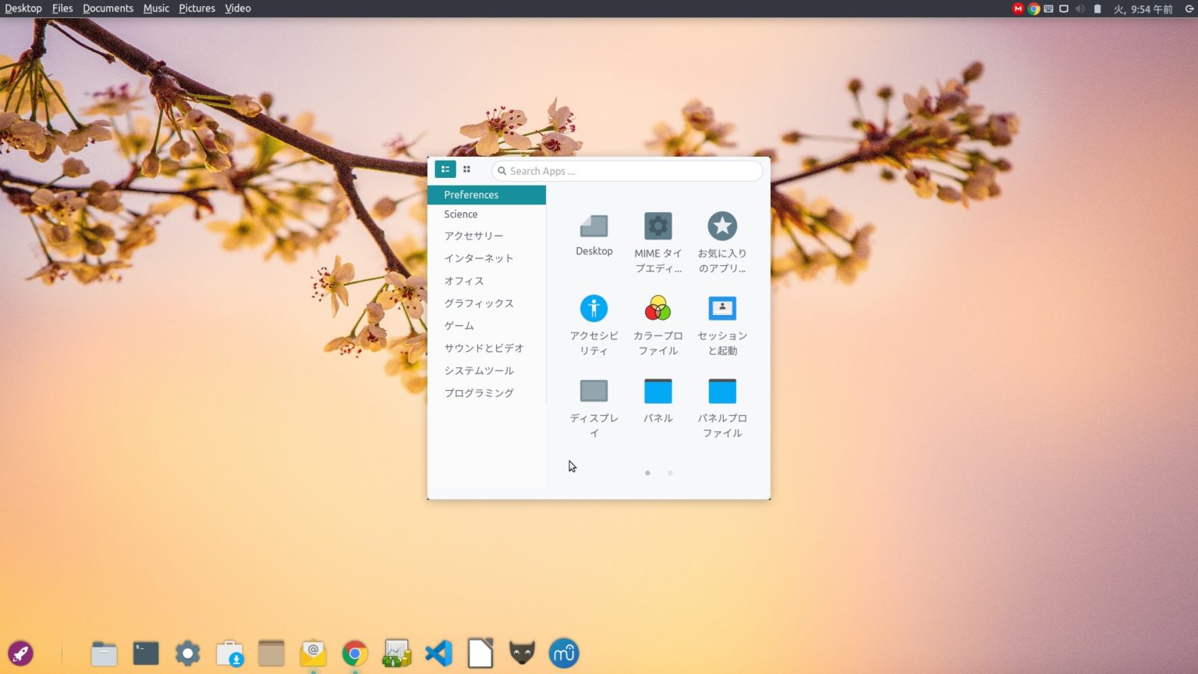
Task: Switch launcher to grid view
Action: [x=466, y=169]
